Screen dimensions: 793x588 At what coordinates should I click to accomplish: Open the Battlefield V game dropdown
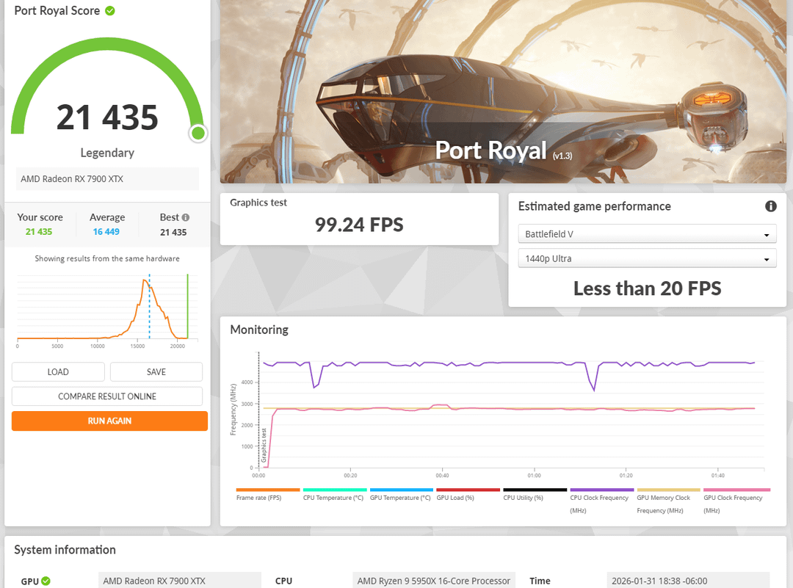tap(647, 234)
